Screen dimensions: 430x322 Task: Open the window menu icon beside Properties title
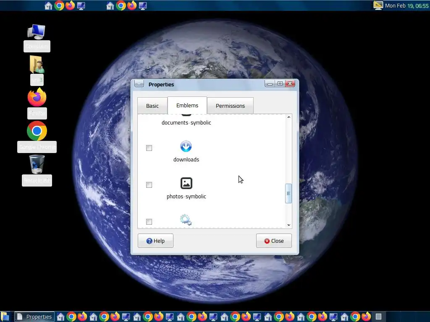coord(139,84)
